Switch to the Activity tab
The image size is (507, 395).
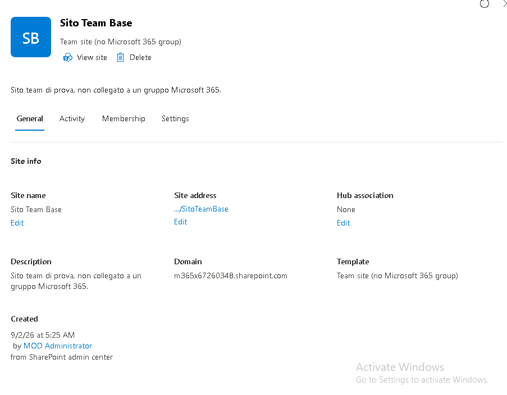pyautogui.click(x=72, y=118)
